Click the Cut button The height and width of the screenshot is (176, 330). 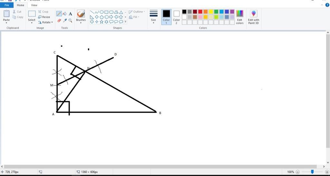pyautogui.click(x=17, y=12)
